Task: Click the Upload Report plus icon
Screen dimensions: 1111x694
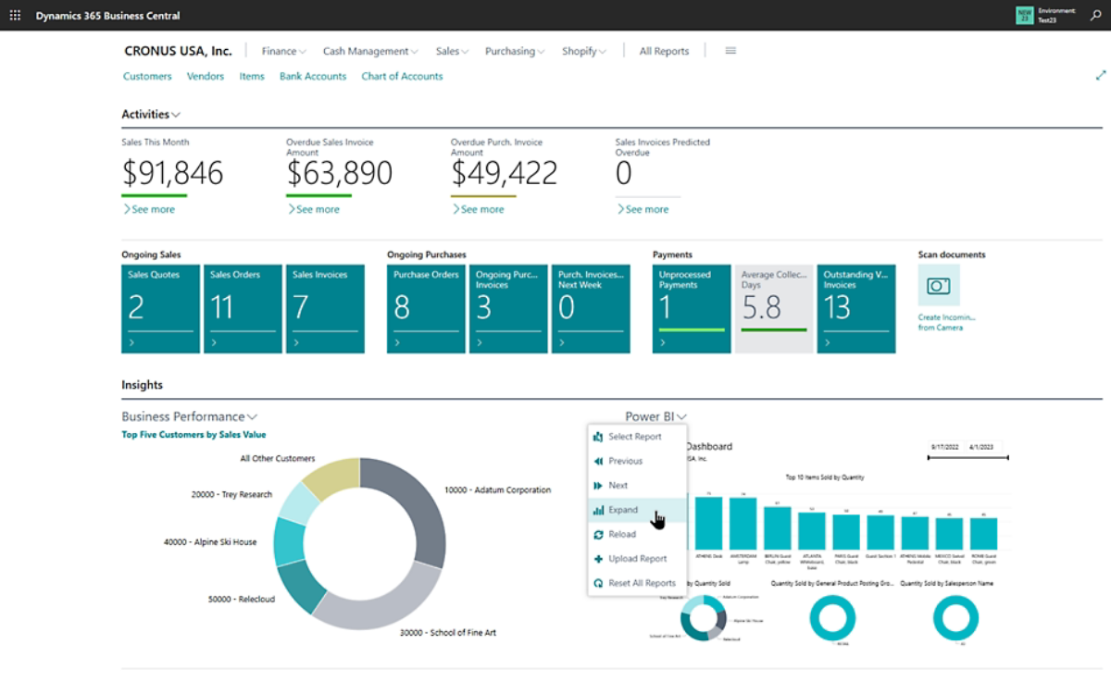Action: point(598,559)
